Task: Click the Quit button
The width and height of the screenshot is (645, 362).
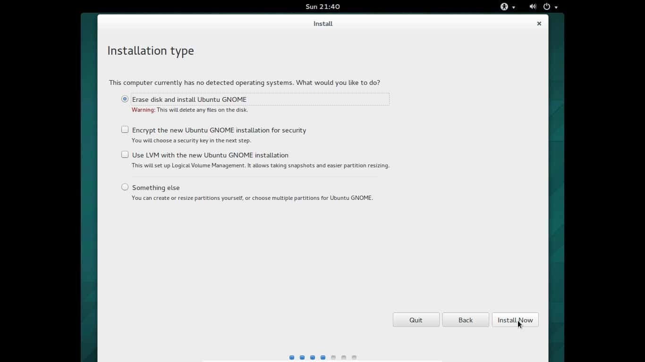Action: pos(416,320)
